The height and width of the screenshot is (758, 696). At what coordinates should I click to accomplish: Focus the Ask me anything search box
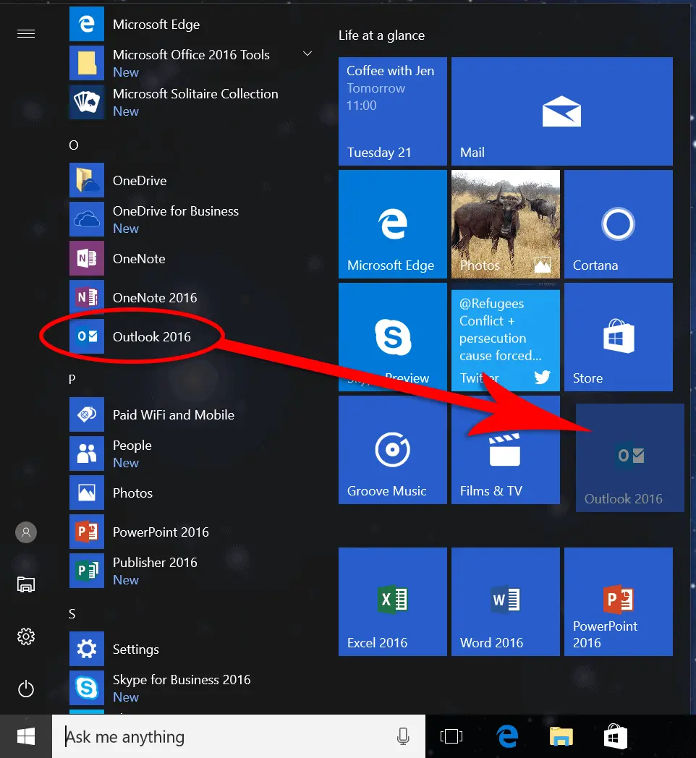coord(239,736)
